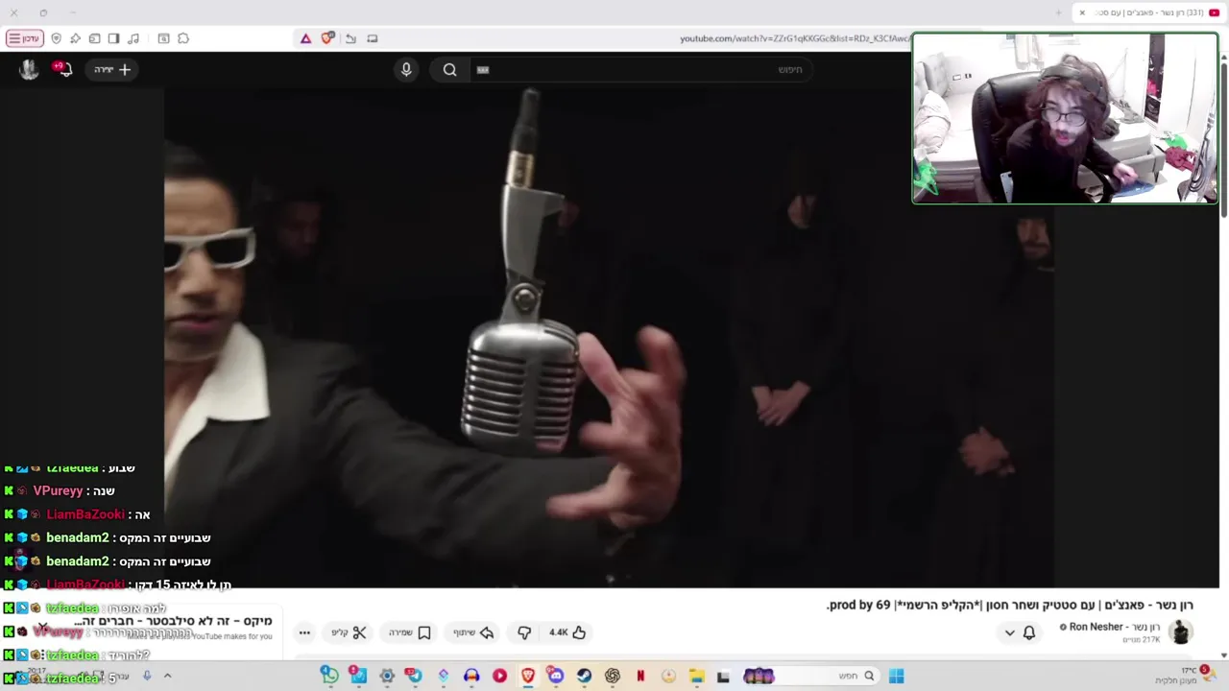Open a new browser tab with plus
1229x691 pixels.
click(x=1059, y=12)
